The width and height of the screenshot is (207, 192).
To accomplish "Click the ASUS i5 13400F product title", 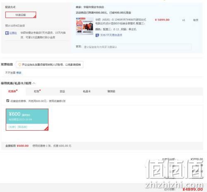I will (x=121, y=21).
